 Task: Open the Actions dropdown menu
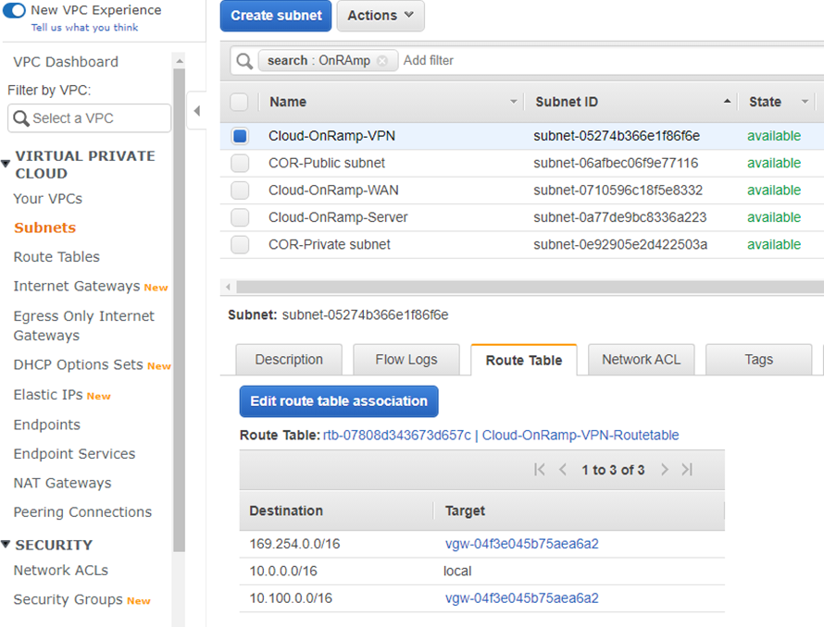(x=381, y=16)
